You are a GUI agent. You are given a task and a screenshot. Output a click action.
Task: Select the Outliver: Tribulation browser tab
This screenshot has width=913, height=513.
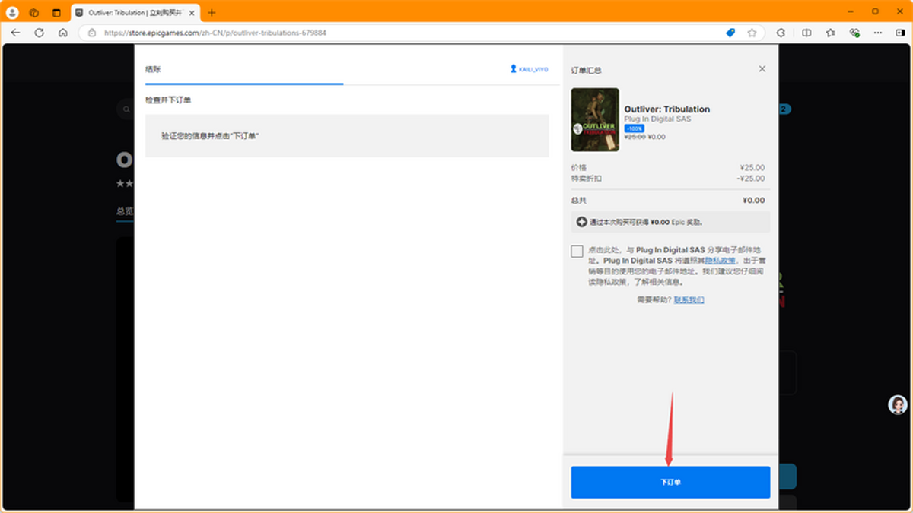(x=137, y=12)
